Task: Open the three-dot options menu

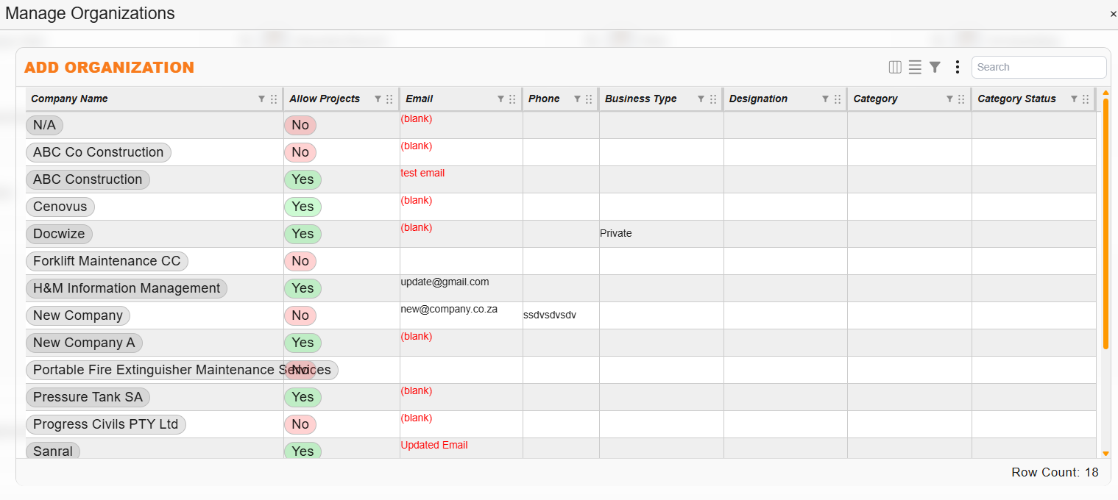Action: coord(957,66)
